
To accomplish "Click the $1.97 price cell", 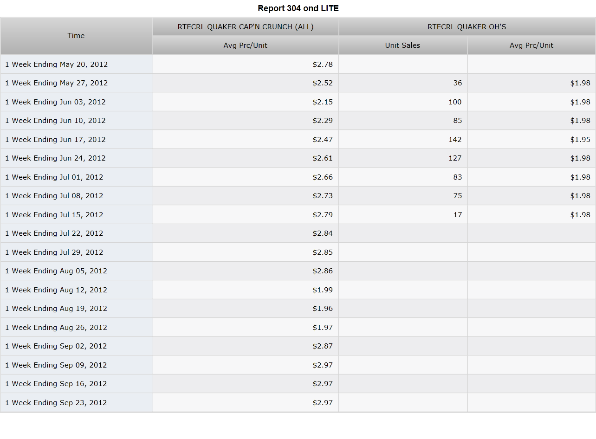I will pos(246,328).
